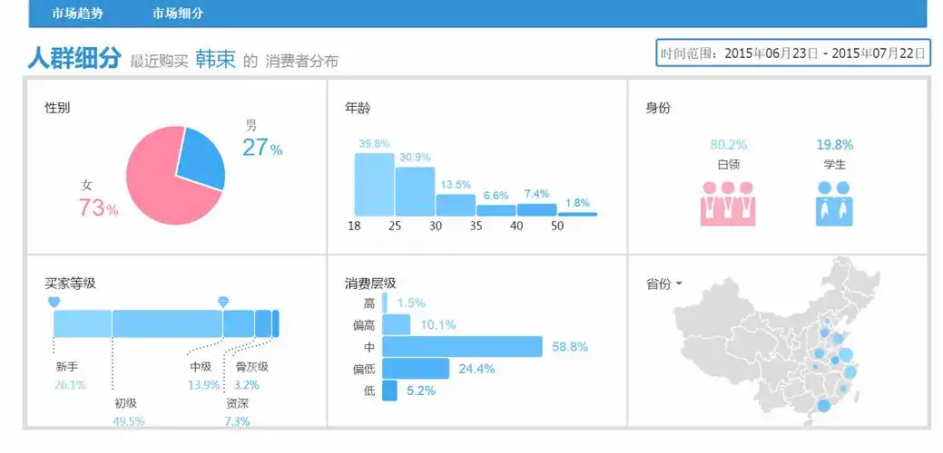Click the 7.3% 资深 value

pos(237,421)
